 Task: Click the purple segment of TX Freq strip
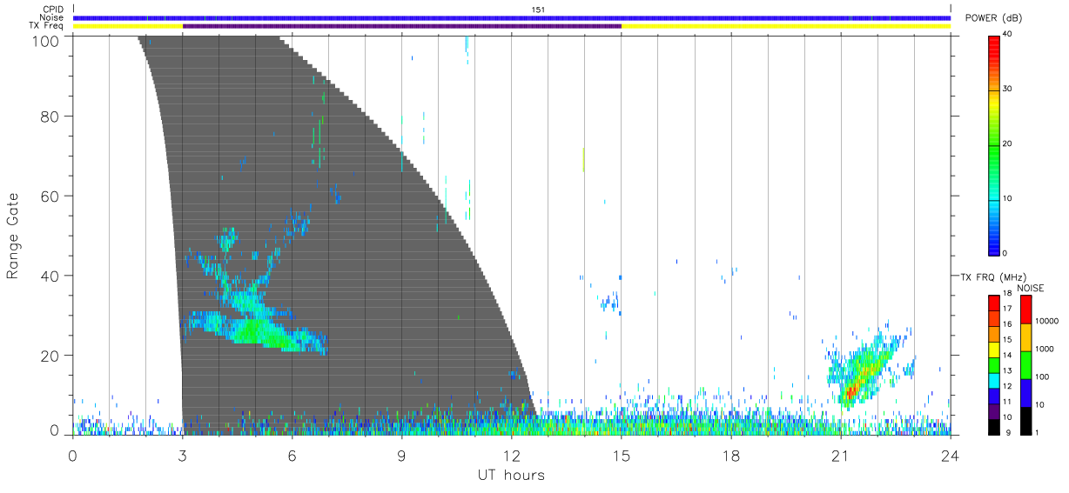click(x=402, y=26)
